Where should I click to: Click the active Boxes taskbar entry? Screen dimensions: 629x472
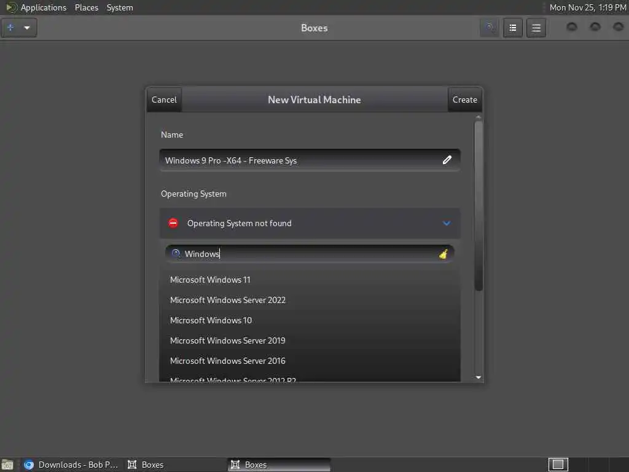click(279, 465)
